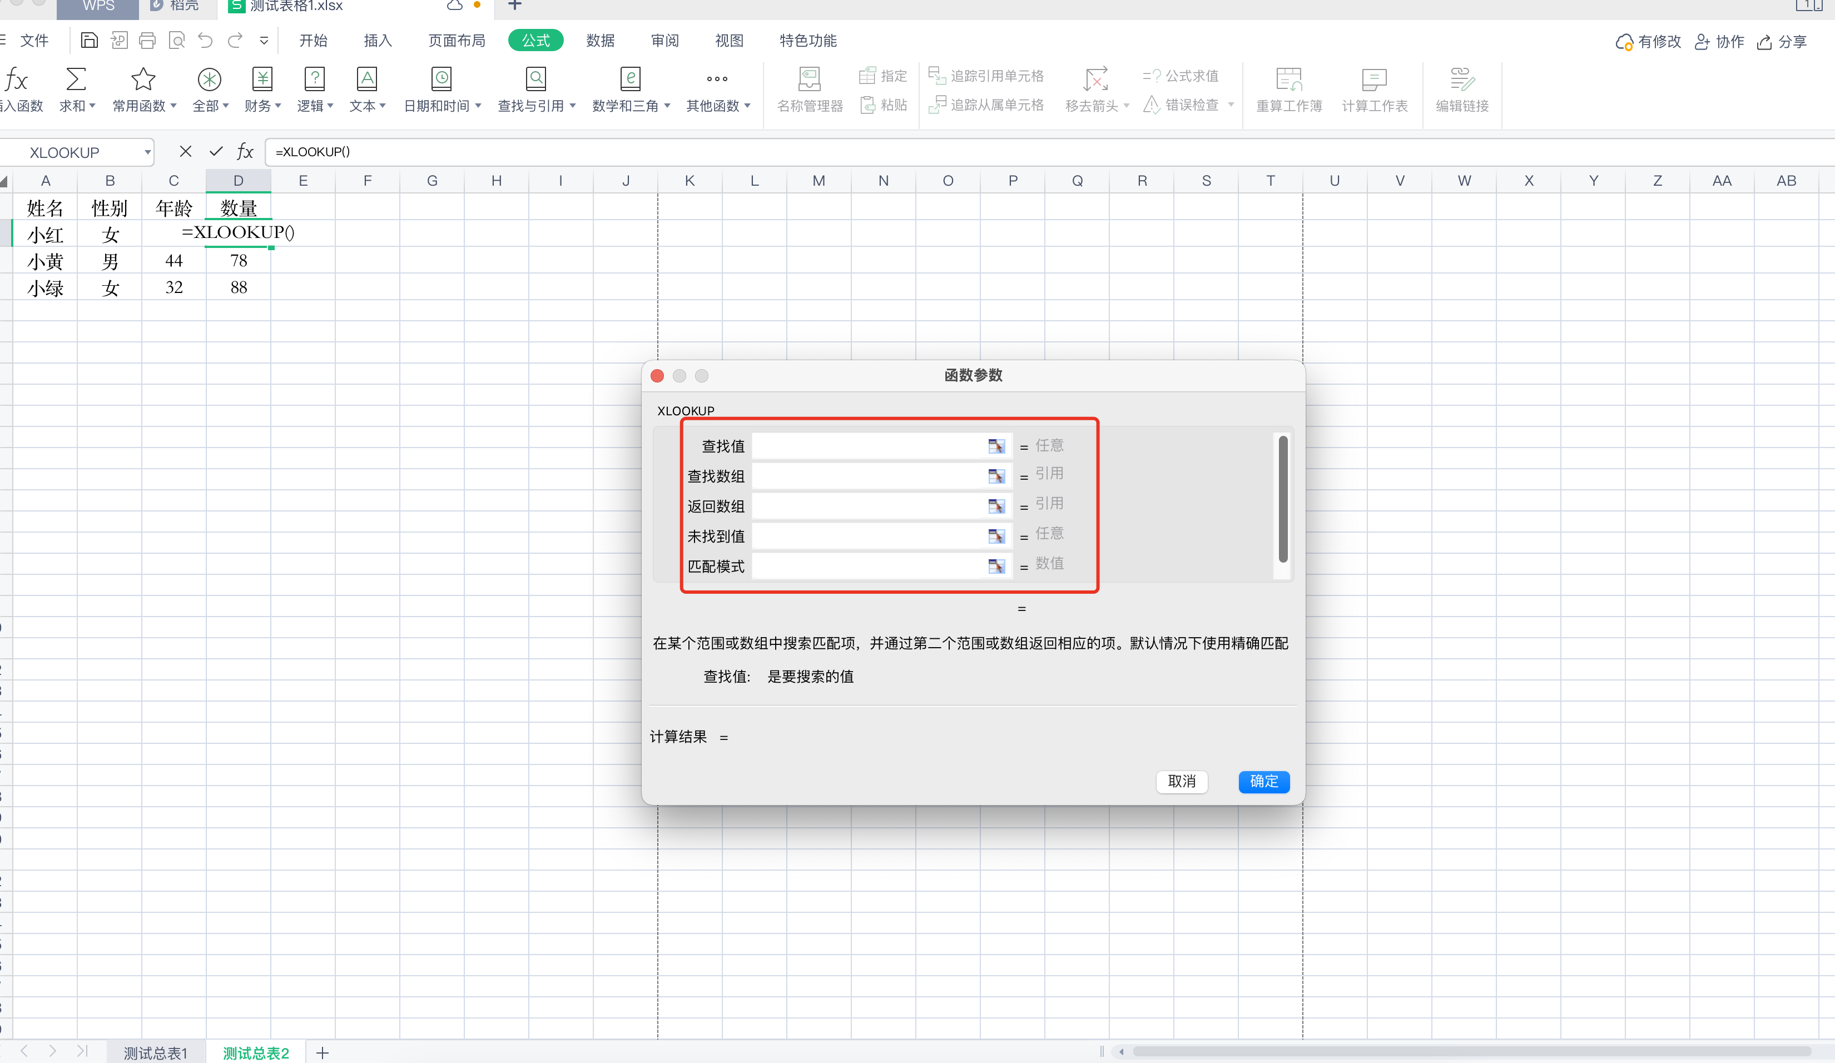Click the 确定 button in dialog

(1263, 781)
